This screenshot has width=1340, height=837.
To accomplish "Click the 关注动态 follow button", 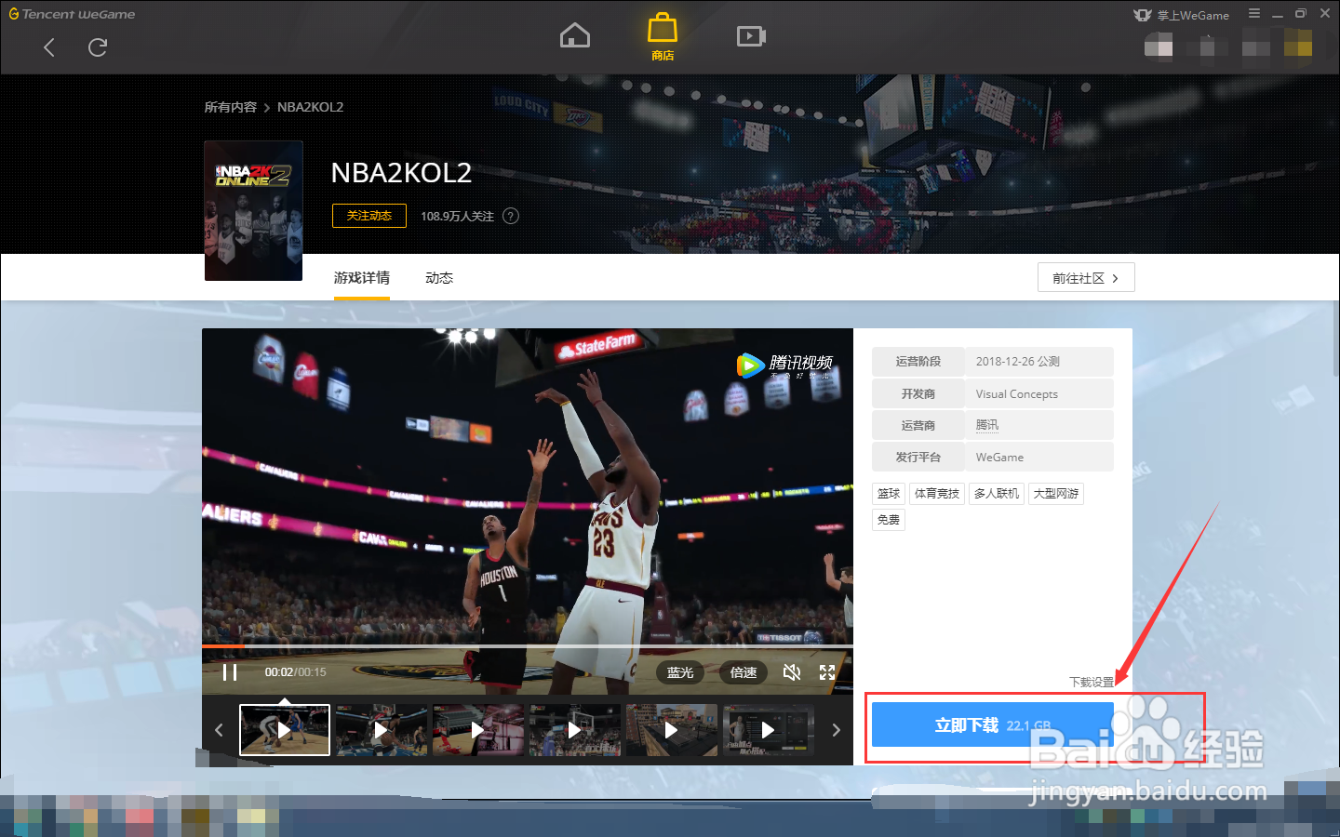I will [369, 216].
